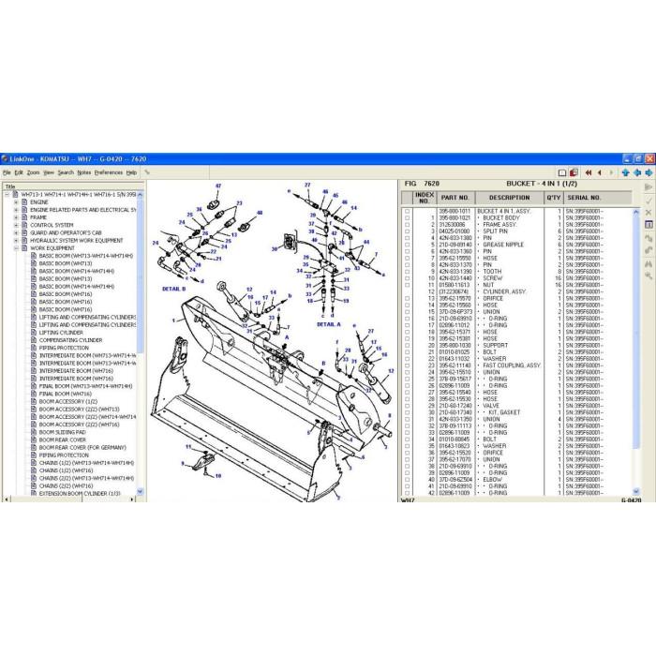Open the Notes menu
Screen dimensions: 656x656
(83, 172)
